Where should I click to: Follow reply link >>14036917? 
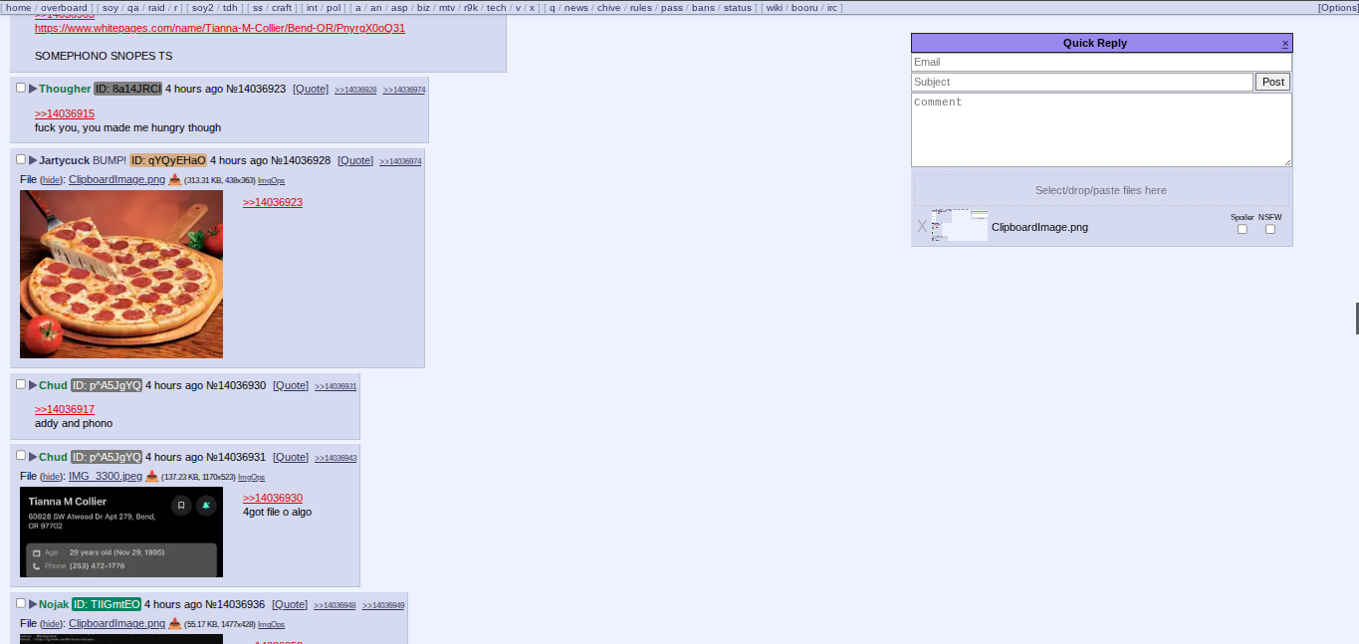click(65, 409)
